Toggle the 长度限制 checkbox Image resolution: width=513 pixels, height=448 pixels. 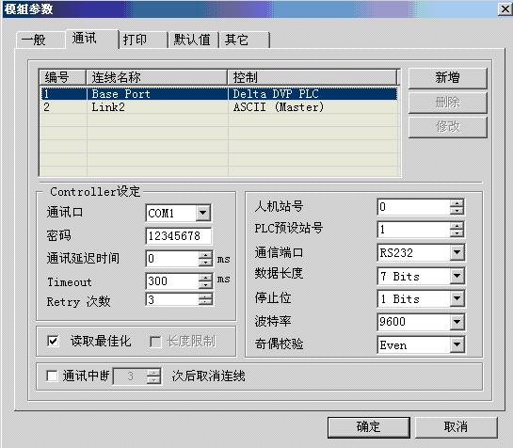155,342
